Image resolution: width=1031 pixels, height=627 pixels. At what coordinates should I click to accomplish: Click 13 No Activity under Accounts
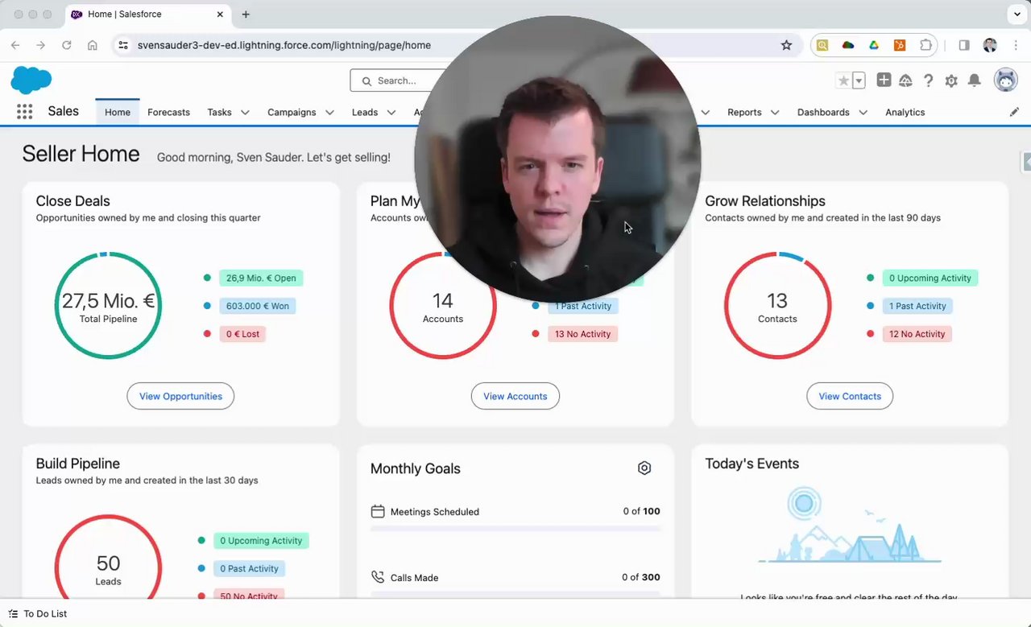(x=582, y=334)
